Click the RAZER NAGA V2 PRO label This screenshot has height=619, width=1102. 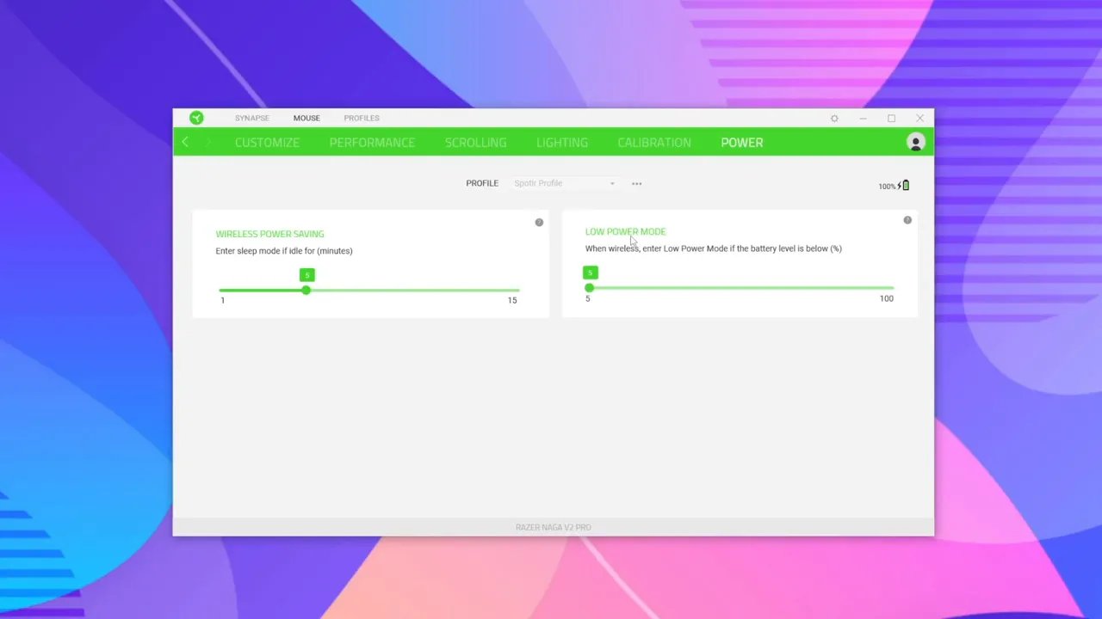click(x=554, y=527)
